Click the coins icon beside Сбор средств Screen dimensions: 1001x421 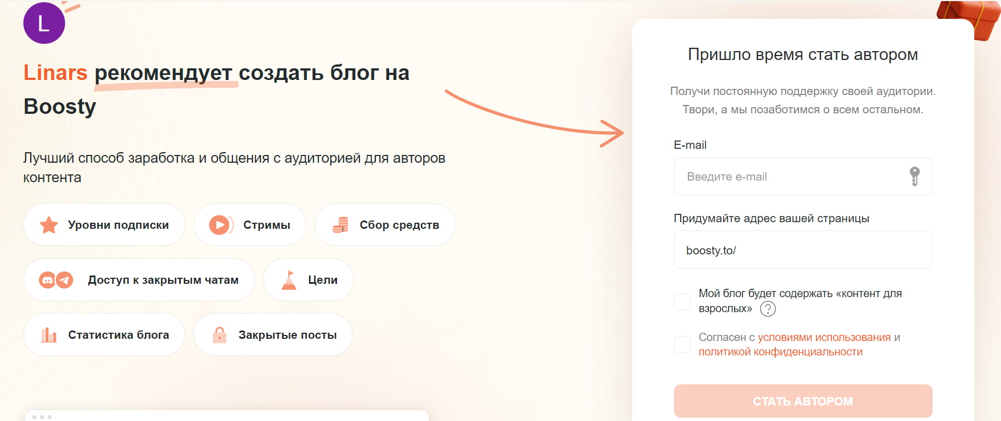(x=340, y=225)
